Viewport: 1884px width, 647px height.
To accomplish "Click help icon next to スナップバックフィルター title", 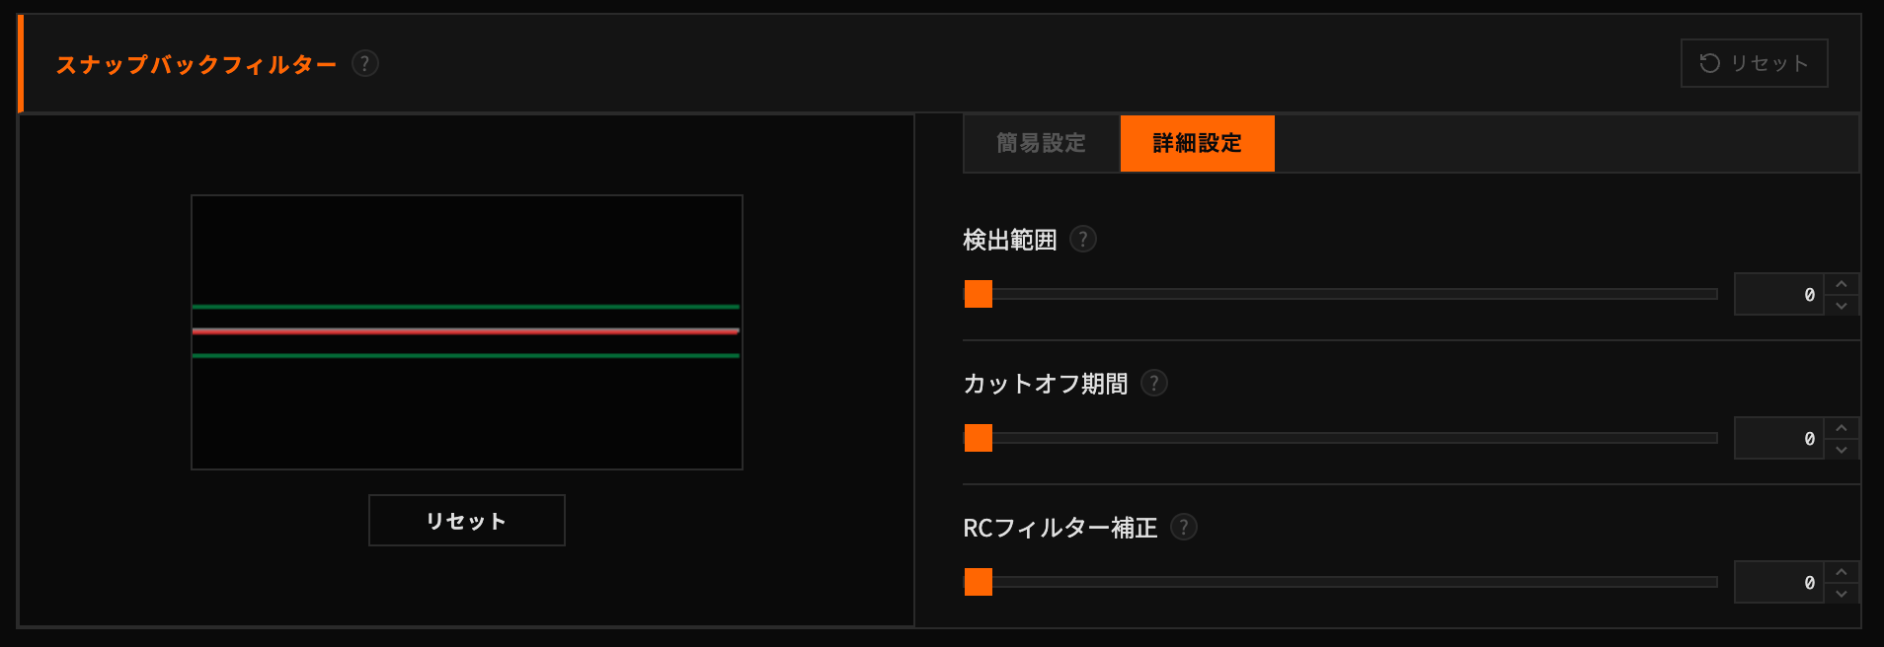I will tap(365, 64).
